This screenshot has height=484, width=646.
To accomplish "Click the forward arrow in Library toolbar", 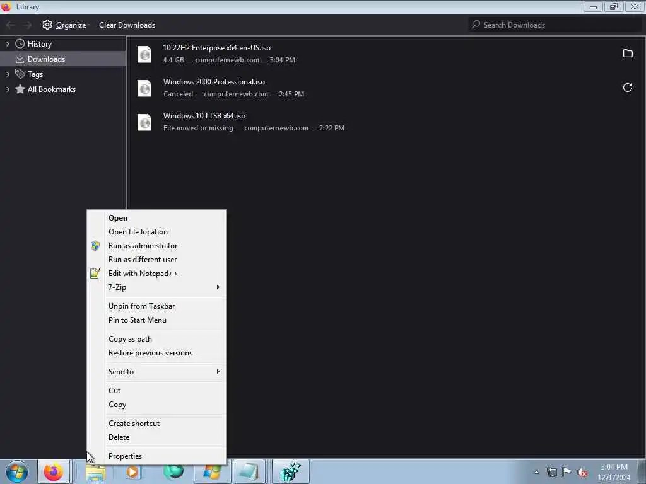I will pos(27,25).
